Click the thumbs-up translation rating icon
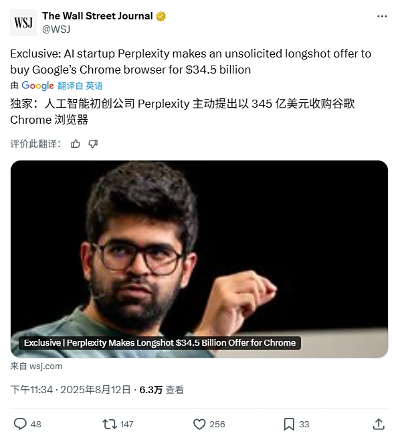This screenshot has width=398, height=436. (x=76, y=144)
